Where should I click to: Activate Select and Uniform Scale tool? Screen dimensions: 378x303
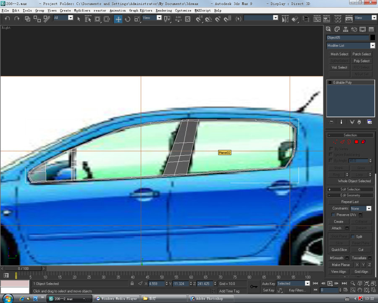137,19
